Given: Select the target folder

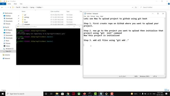Looking at the screenshot, I should tap(26, 22).
